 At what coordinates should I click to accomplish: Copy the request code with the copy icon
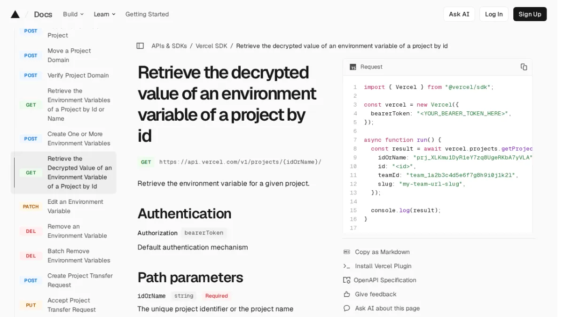pyautogui.click(x=524, y=67)
